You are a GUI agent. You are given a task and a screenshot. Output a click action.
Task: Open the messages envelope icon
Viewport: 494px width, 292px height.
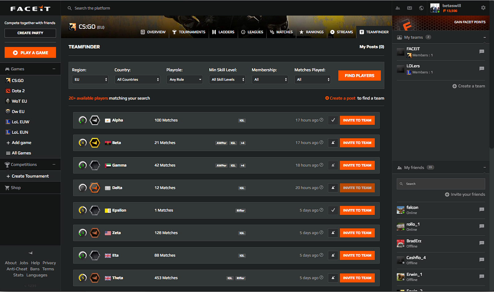409,8
